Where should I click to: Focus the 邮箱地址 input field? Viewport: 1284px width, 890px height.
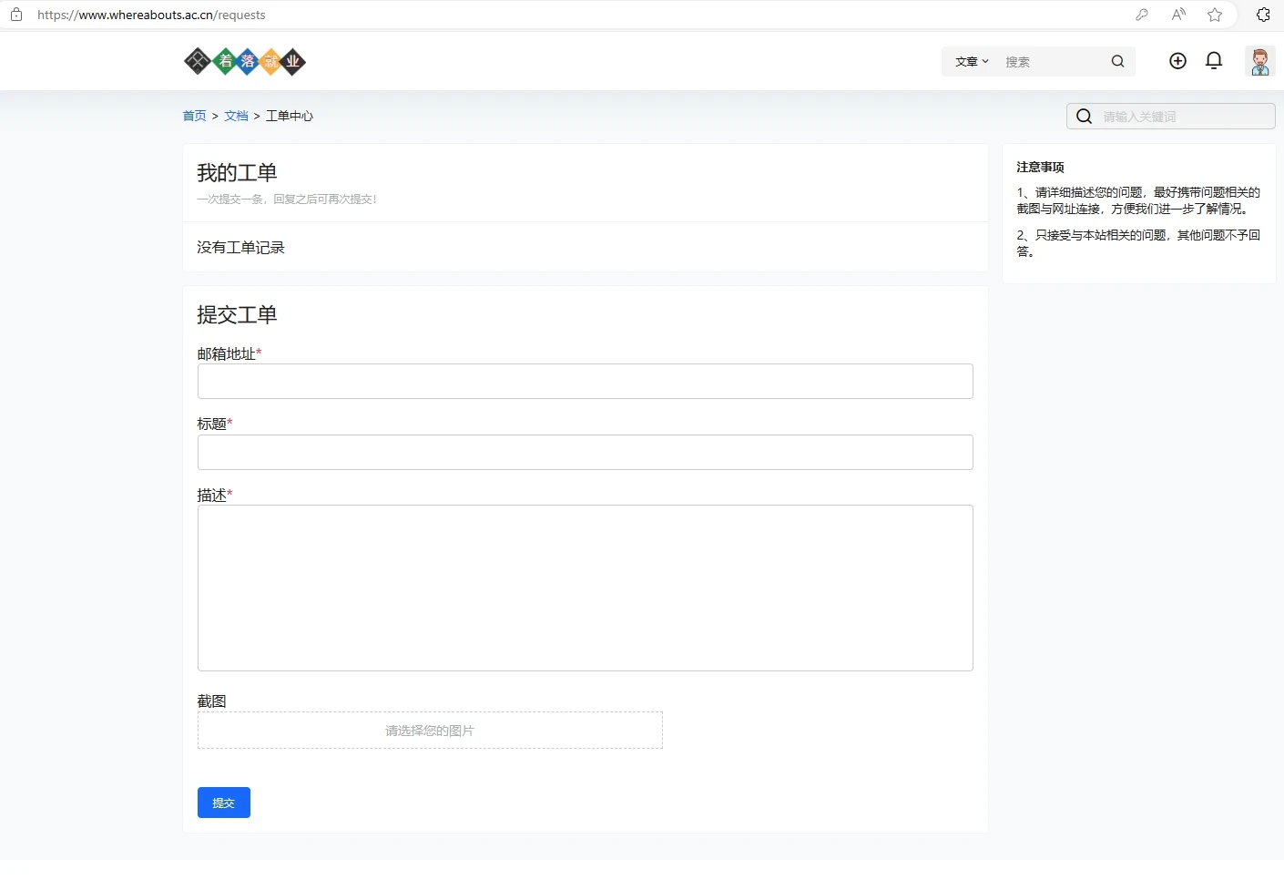[x=585, y=382]
